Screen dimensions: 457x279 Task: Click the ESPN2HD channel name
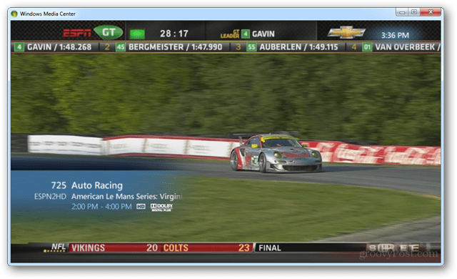[50, 197]
